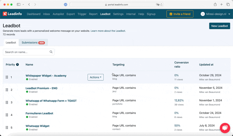Open the Help menu item
This screenshot has height=136, width=233.
coord(141,14)
